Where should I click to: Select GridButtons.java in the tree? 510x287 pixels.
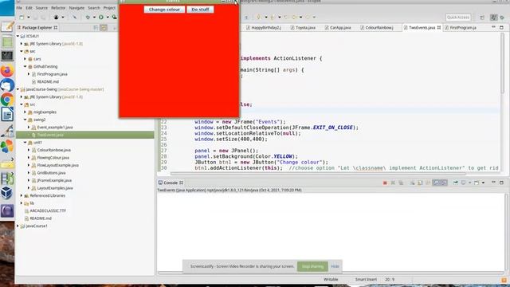[x=51, y=173]
